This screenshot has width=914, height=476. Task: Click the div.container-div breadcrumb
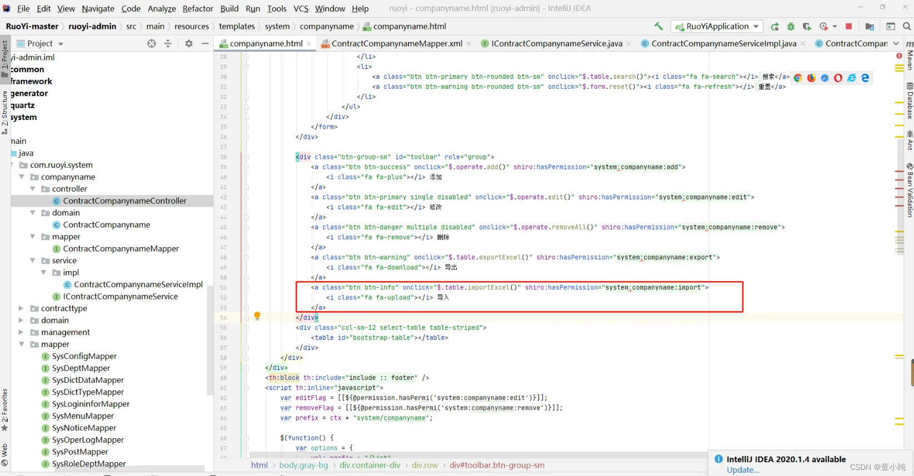click(x=370, y=465)
